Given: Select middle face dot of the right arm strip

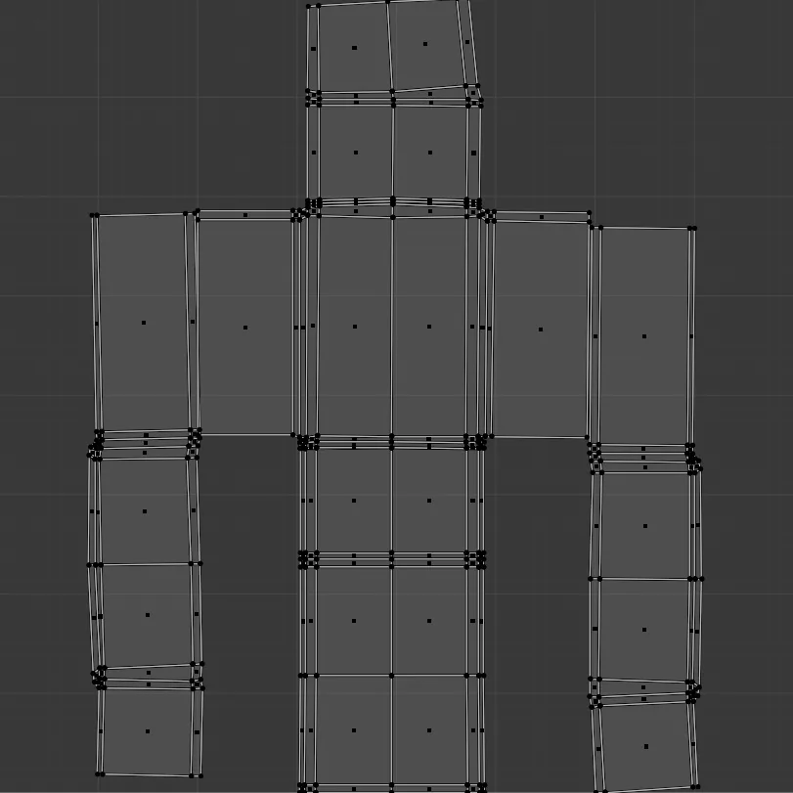Looking at the screenshot, I should [x=644, y=630].
